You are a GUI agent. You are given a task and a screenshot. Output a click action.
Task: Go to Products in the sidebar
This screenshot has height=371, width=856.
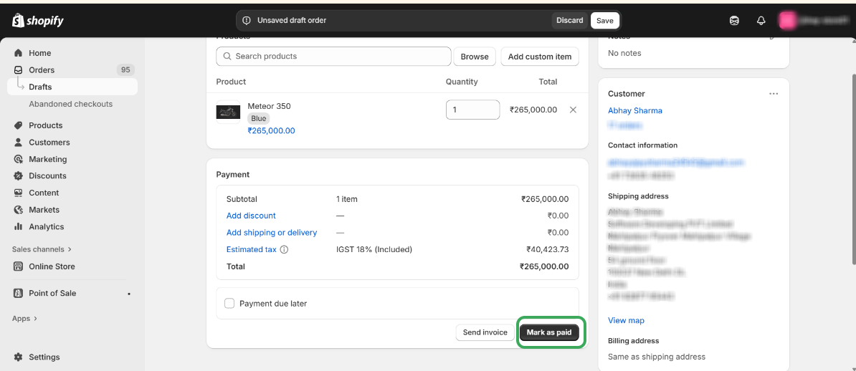tap(45, 125)
